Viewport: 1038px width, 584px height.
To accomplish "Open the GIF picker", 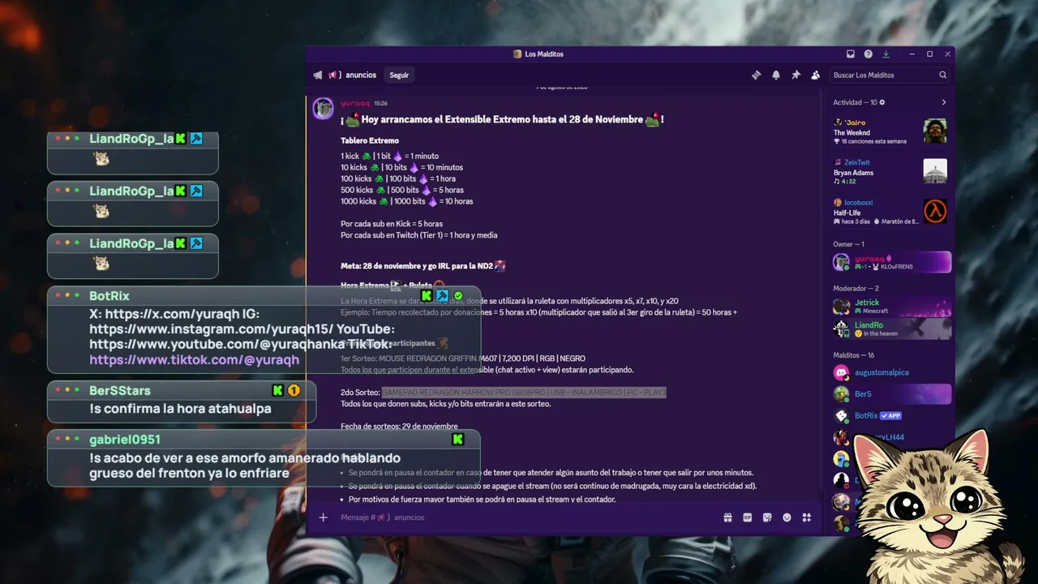I will [748, 517].
